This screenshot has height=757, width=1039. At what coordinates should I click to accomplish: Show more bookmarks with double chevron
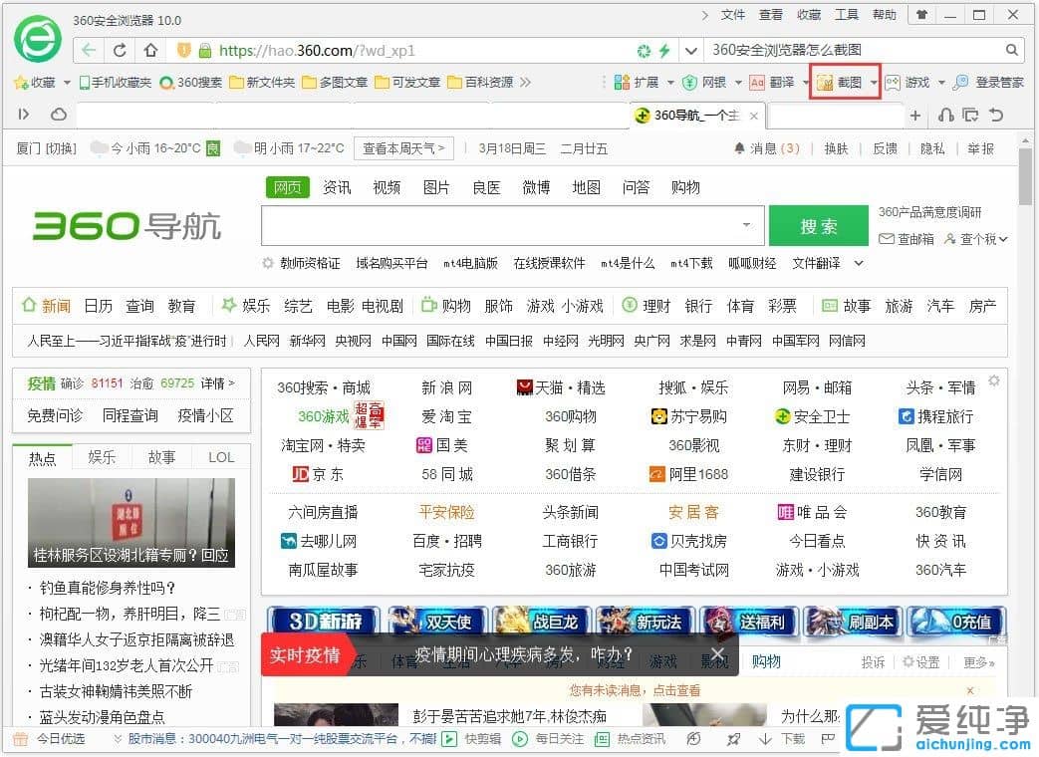tap(525, 82)
